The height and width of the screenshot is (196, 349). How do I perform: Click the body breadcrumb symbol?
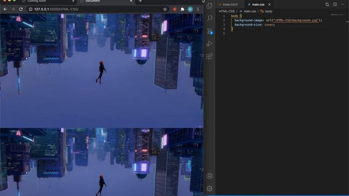(267, 11)
